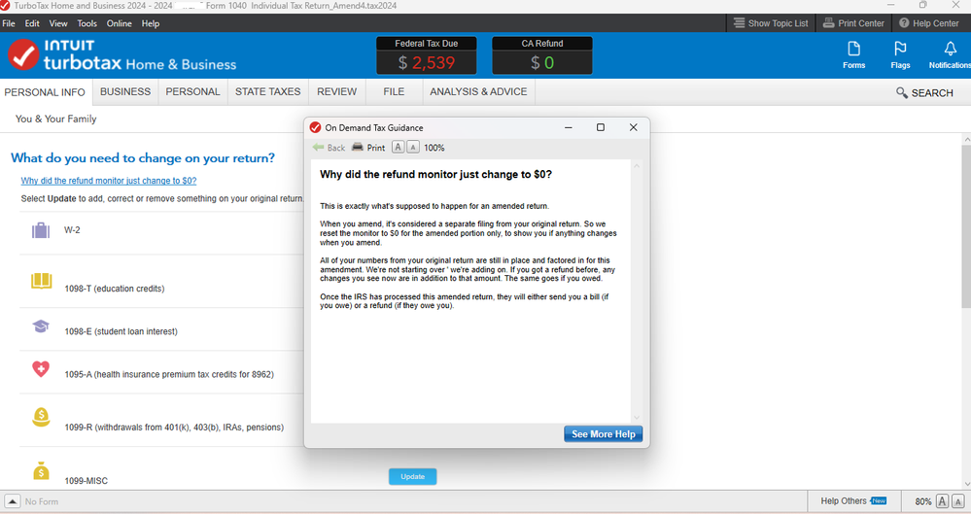Click the 1099-R coin icon
Image resolution: width=971 pixels, height=514 pixels.
[41, 418]
